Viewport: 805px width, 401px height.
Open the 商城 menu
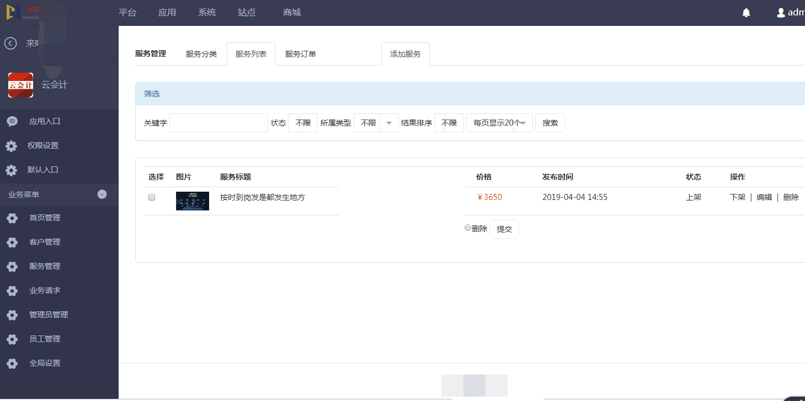pos(291,12)
